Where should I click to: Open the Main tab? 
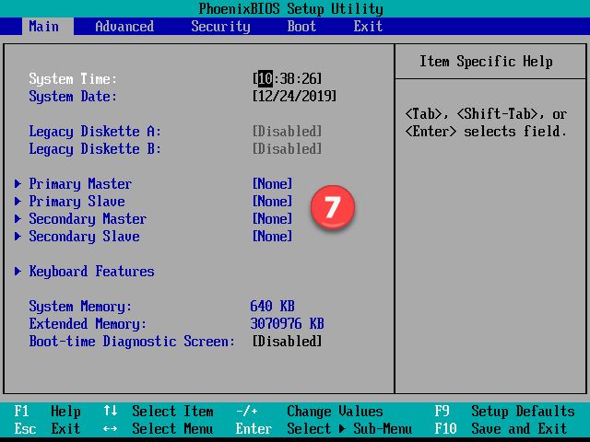[48, 27]
